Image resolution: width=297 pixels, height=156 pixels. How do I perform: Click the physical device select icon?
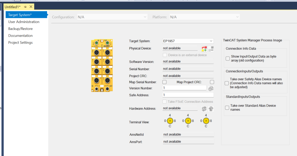point(204,49)
